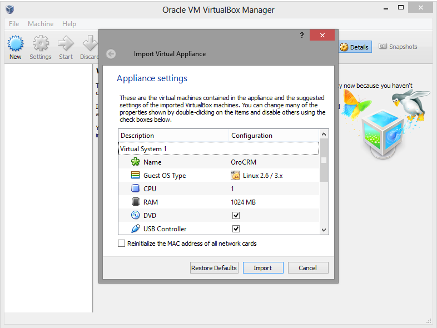Maximize the VirtualBox Manager window

(401, 8)
